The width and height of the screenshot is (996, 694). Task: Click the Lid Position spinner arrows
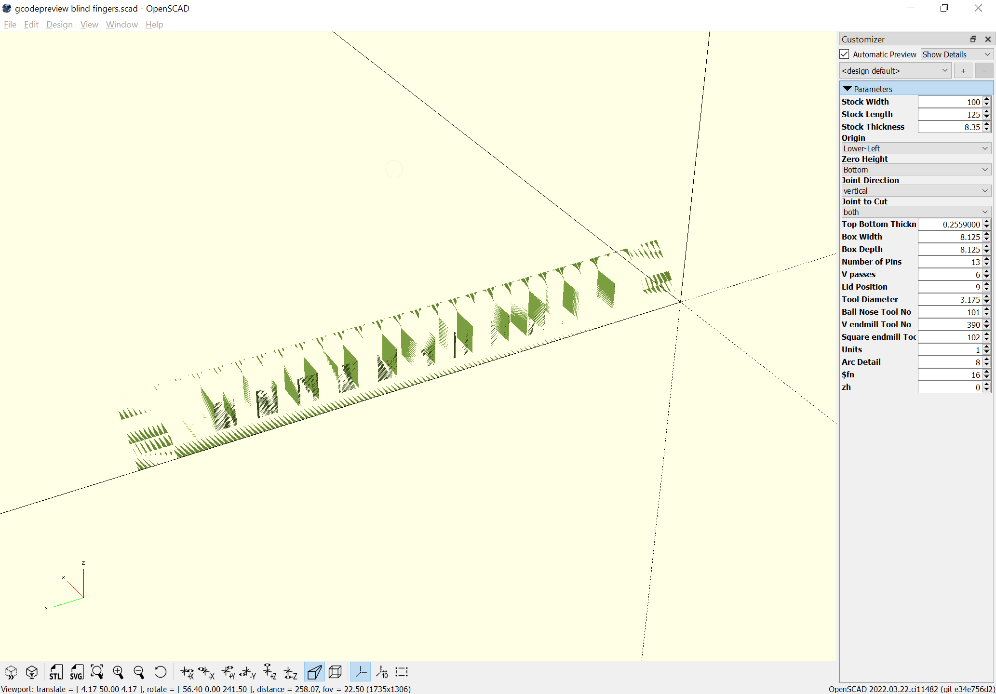(987, 287)
